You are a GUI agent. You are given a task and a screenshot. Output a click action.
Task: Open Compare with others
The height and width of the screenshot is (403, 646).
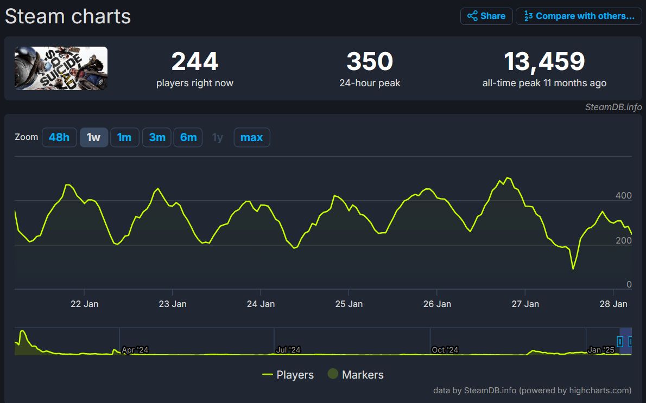pos(579,16)
